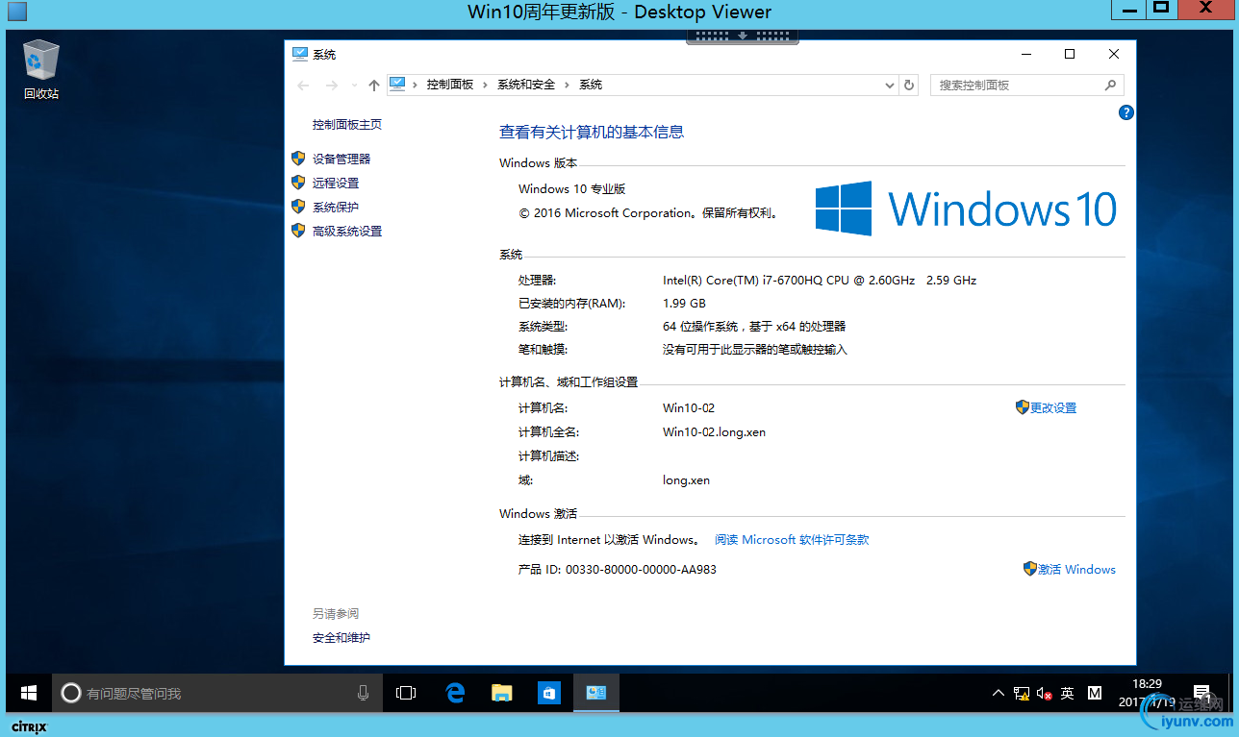Open the Store from taskbar
This screenshot has width=1239, height=737.
[x=549, y=693]
